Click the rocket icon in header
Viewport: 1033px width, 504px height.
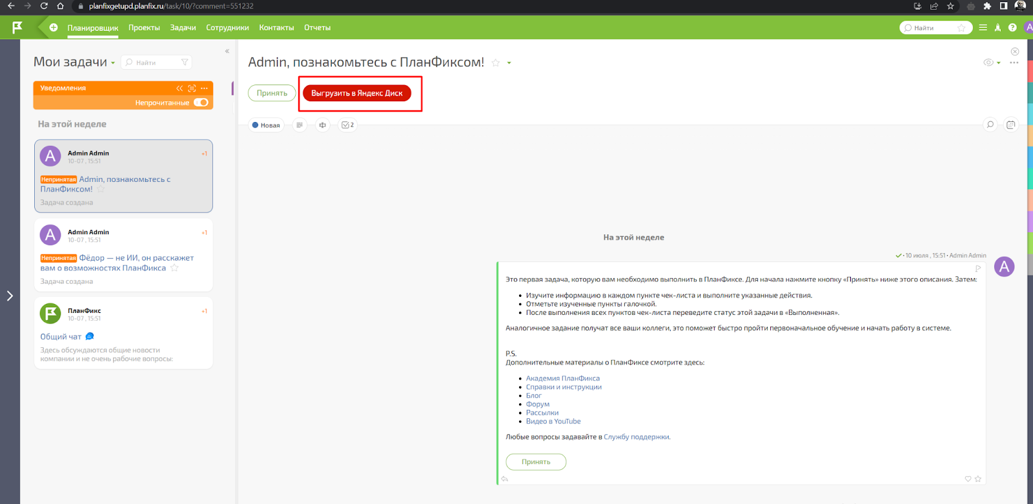tap(997, 28)
